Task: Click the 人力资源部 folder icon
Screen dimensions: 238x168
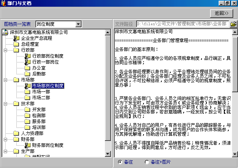Action: point(16,133)
